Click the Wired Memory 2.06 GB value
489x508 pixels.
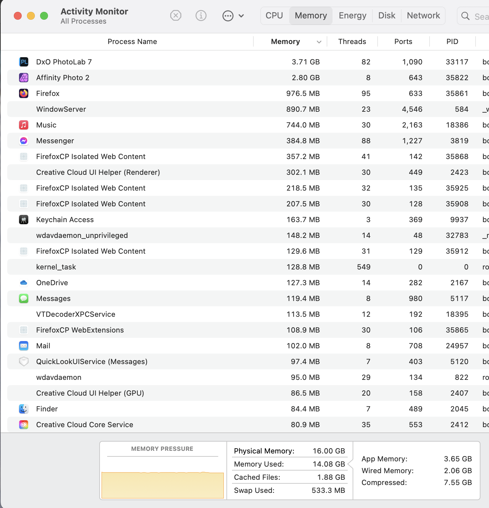point(458,471)
